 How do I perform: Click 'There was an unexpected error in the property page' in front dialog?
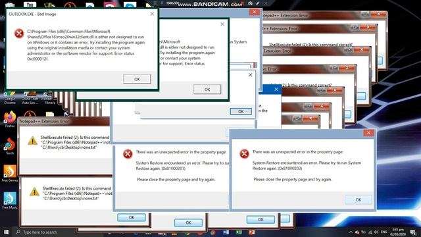(x=298, y=152)
